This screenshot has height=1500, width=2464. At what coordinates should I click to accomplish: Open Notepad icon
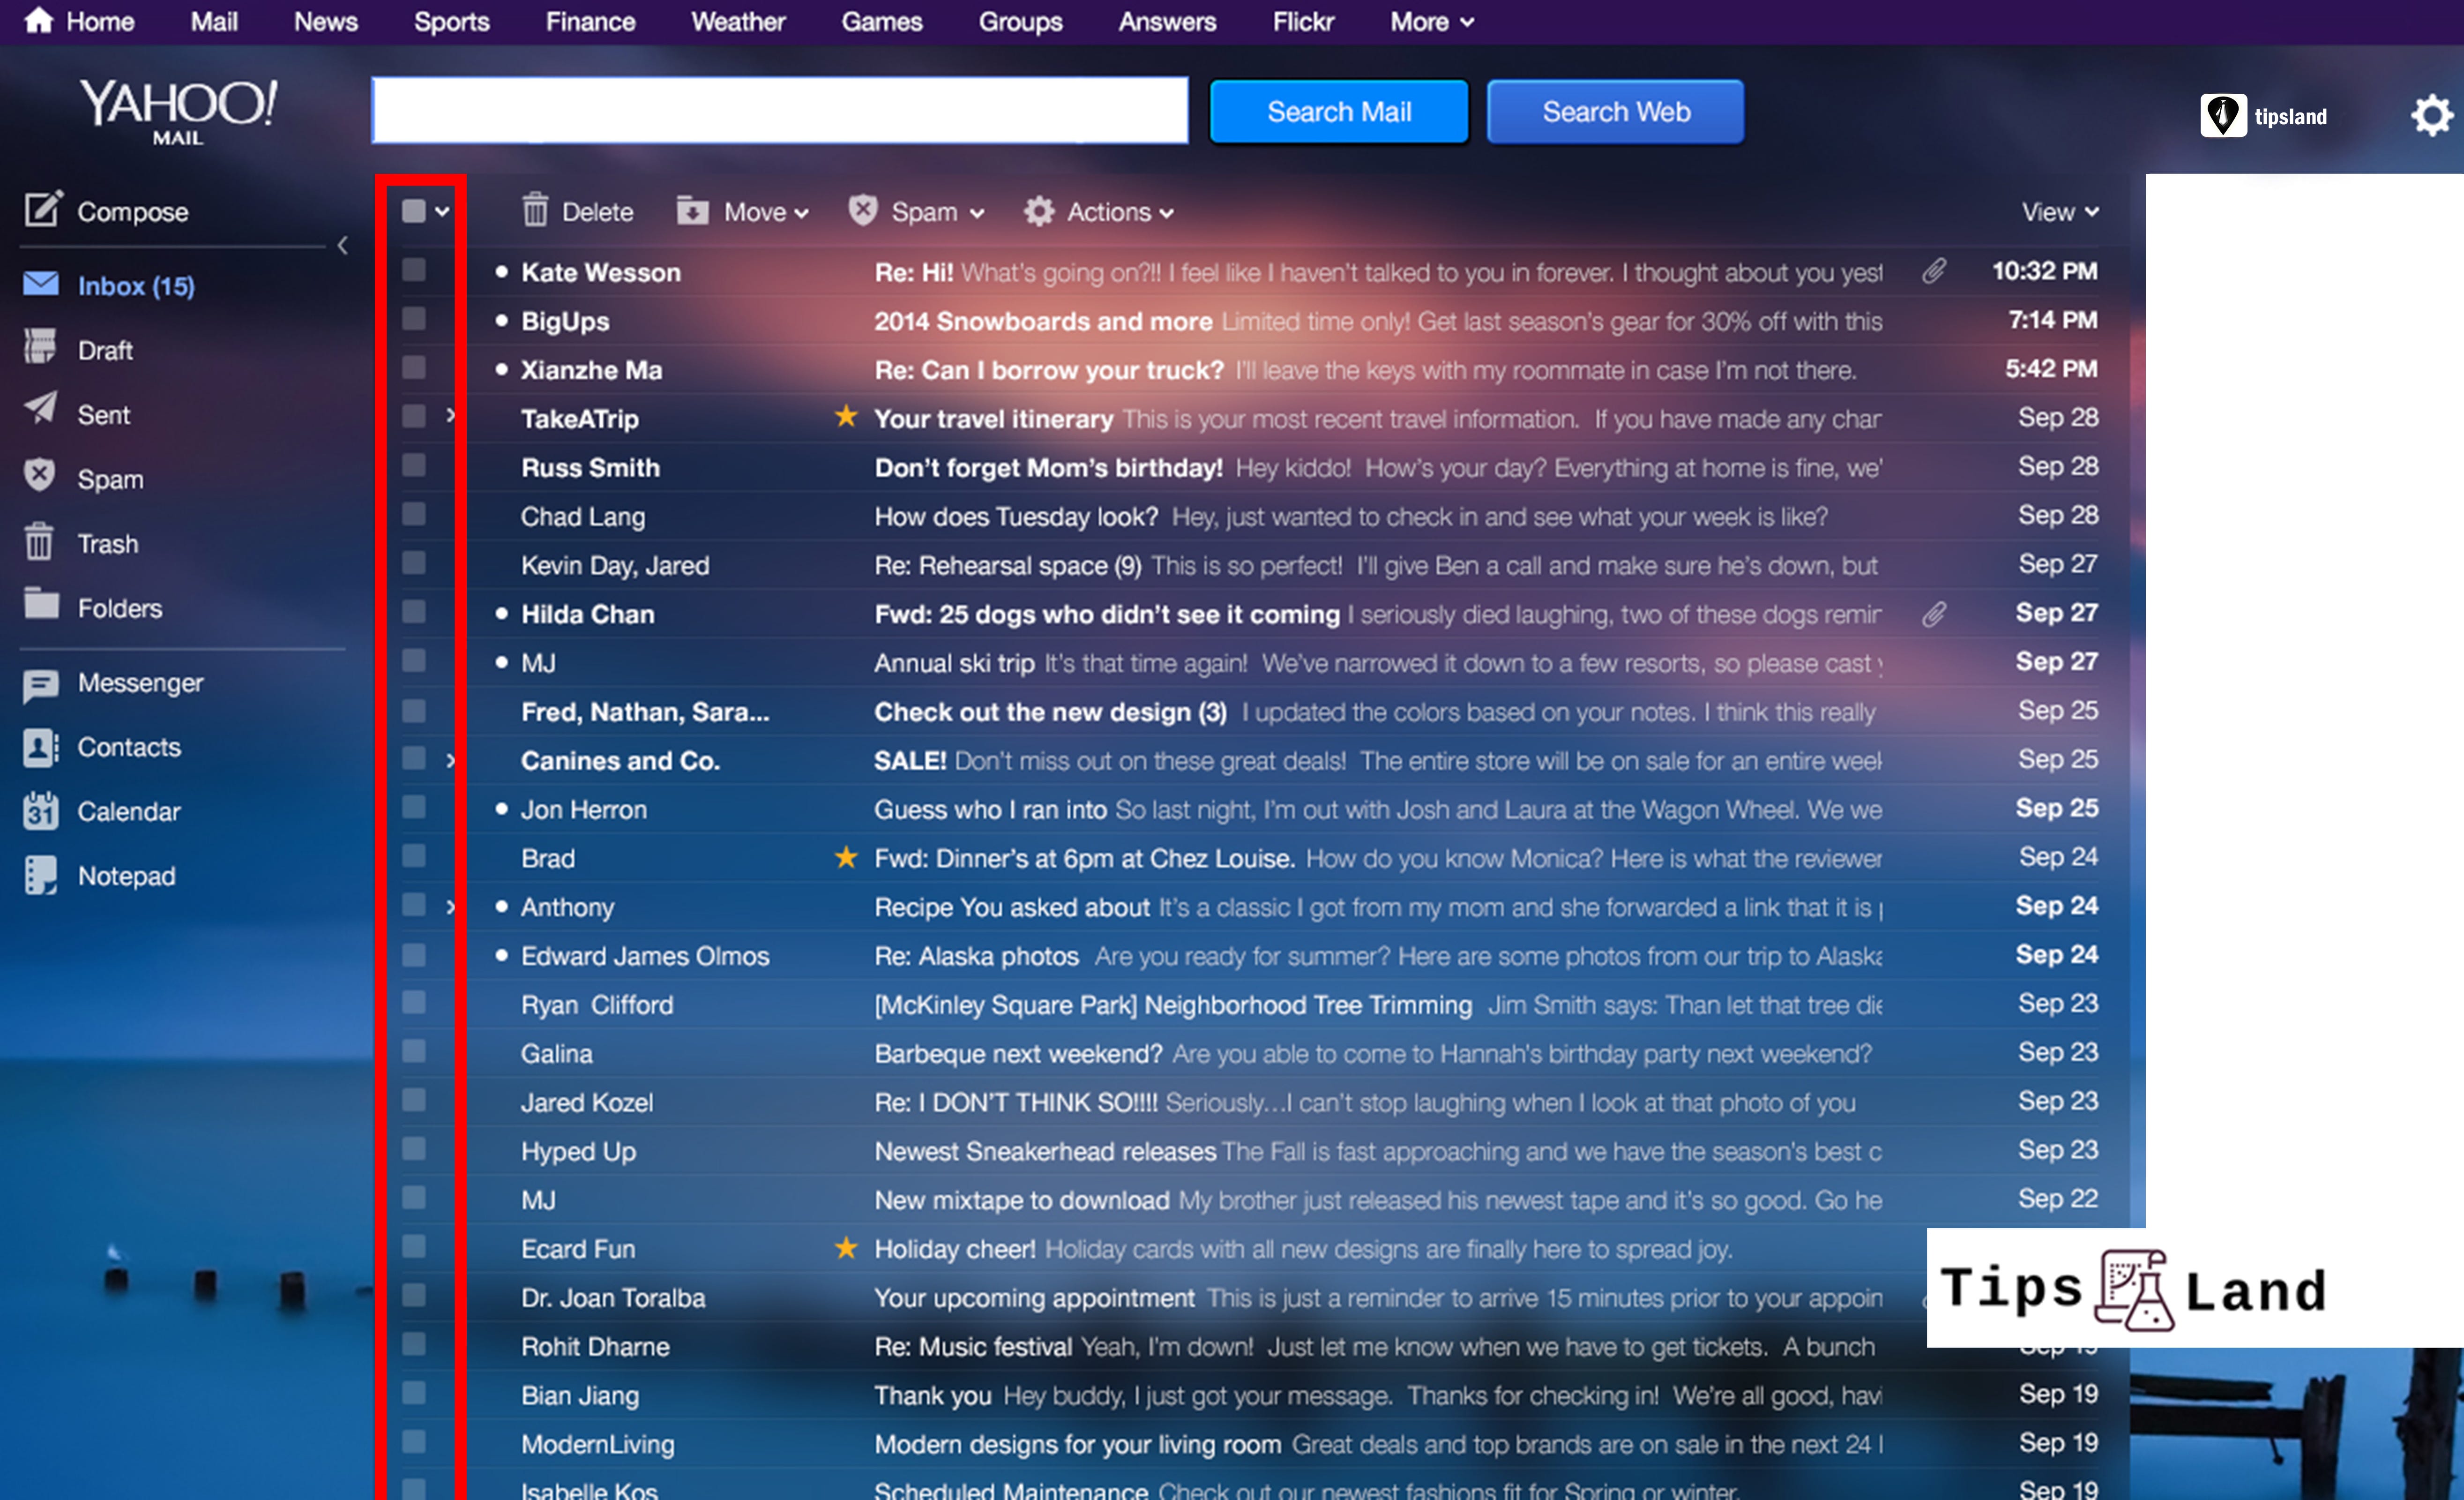[x=41, y=876]
